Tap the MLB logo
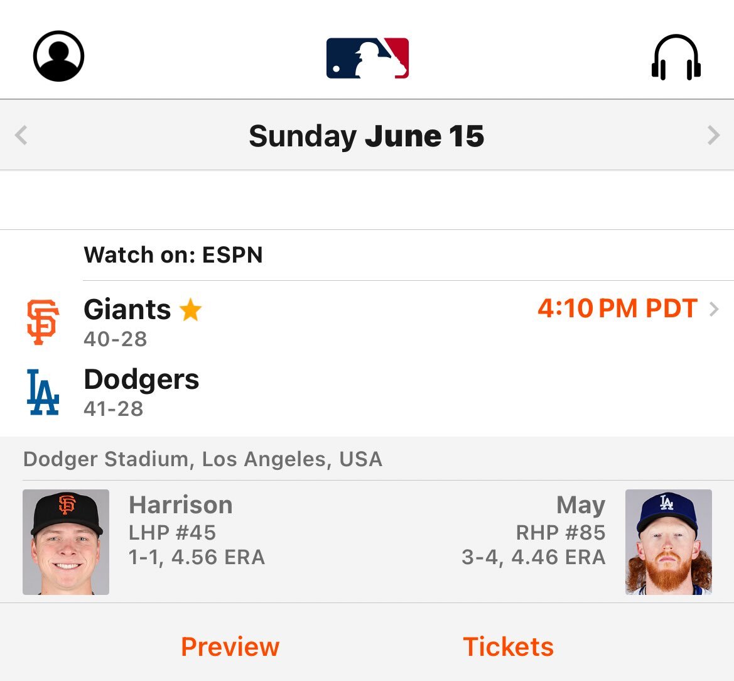This screenshot has height=681, width=734. 367,58
